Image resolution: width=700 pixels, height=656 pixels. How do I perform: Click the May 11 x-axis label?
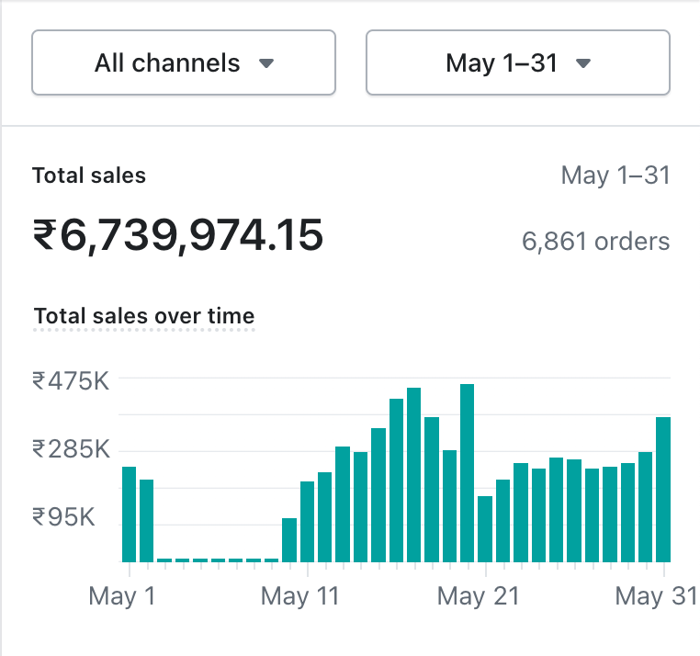click(x=299, y=596)
